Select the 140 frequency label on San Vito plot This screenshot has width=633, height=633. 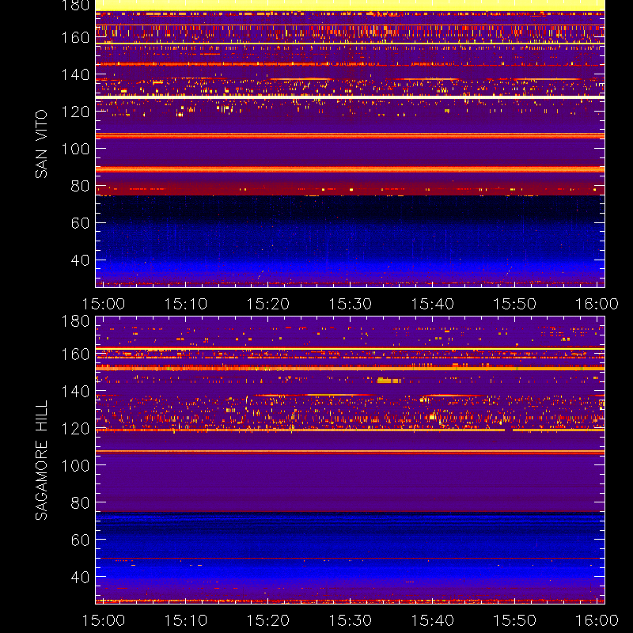click(x=75, y=74)
